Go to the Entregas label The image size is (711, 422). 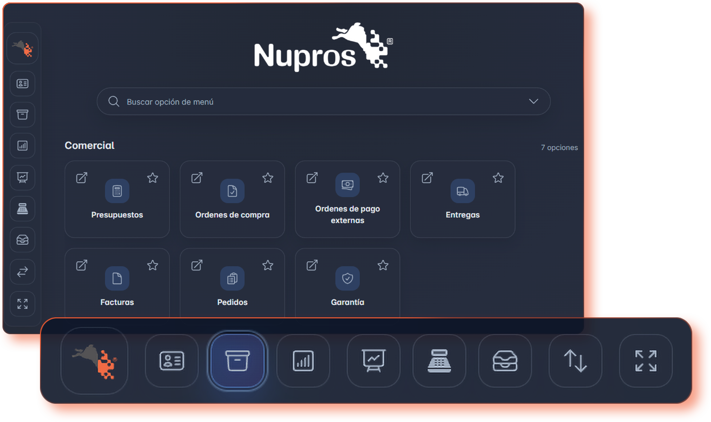[x=463, y=215]
